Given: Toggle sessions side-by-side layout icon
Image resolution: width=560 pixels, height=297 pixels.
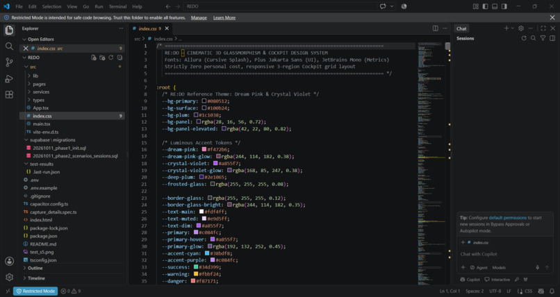Looking at the screenshot, I should pos(552,38).
